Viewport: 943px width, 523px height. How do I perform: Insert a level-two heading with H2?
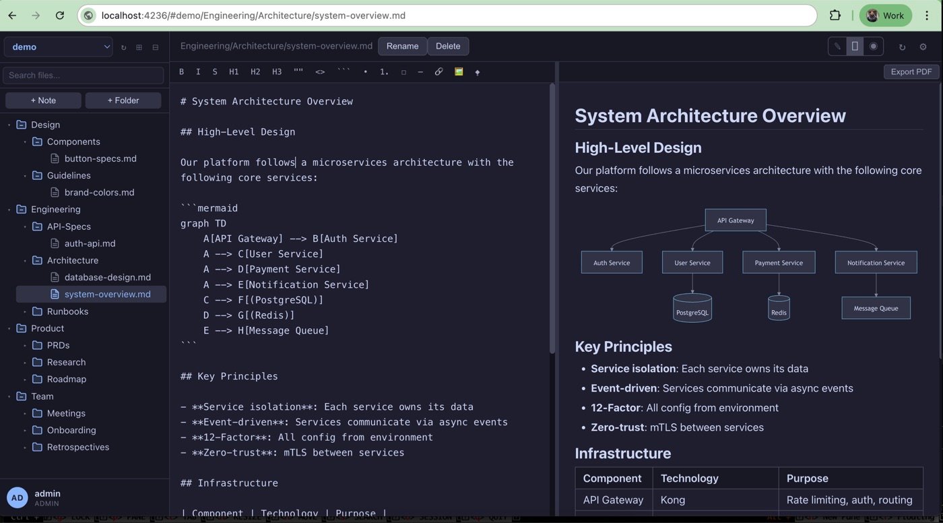tap(255, 71)
